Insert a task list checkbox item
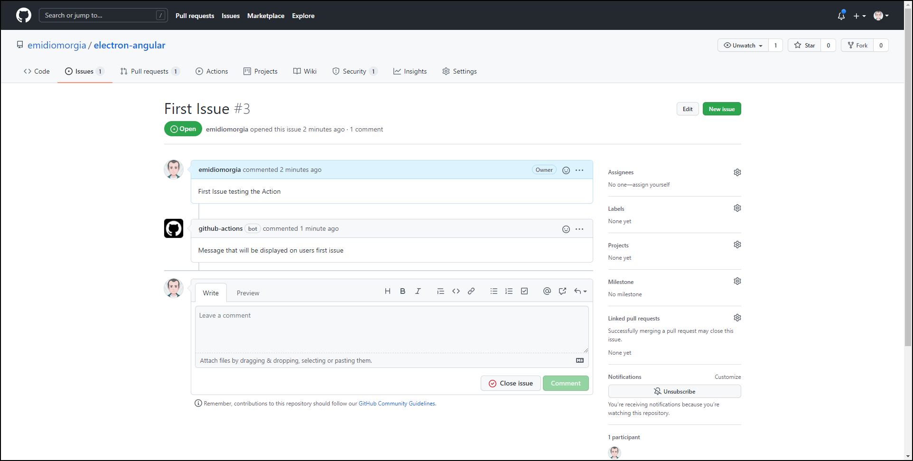 524,292
